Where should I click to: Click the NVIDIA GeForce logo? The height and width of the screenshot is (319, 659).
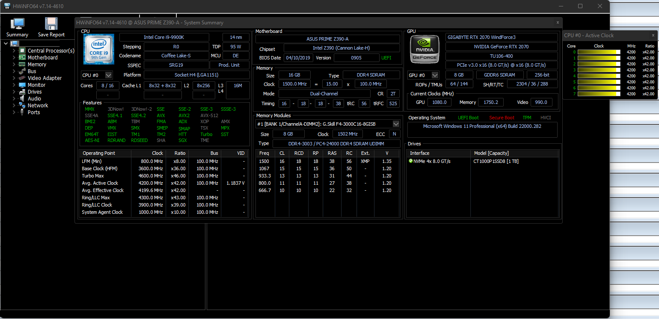pos(424,50)
